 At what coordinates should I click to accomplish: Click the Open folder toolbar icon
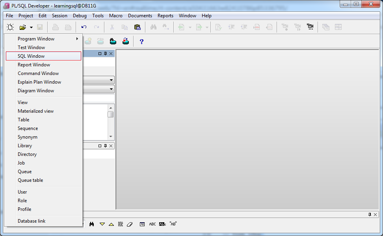pos(23,27)
